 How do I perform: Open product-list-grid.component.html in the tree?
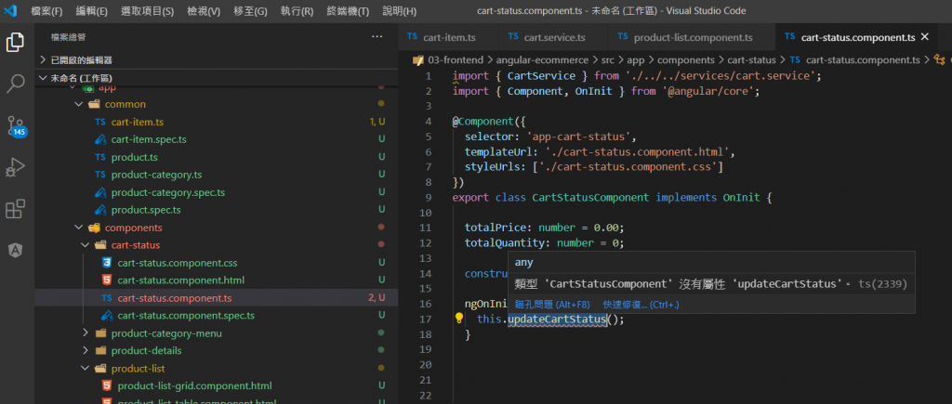[195, 385]
